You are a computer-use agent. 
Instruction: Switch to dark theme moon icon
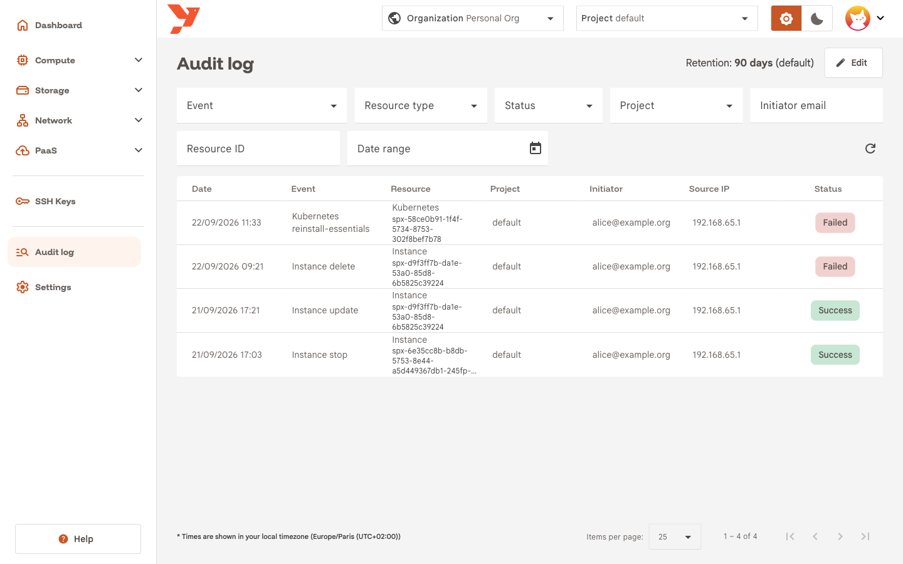coord(817,19)
